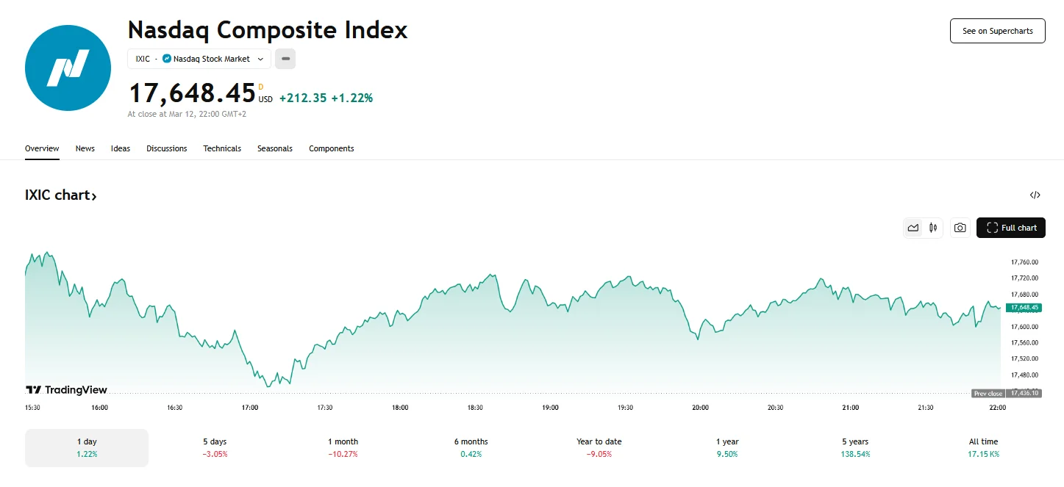Select the area chart style icon
Screen dimensions: 1064x487
913,228
